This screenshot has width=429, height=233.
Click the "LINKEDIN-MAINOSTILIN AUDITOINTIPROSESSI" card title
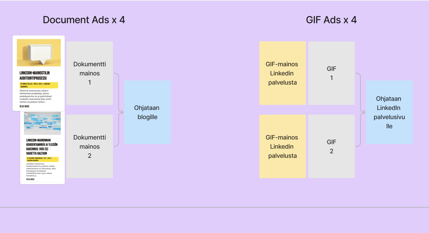(34, 75)
